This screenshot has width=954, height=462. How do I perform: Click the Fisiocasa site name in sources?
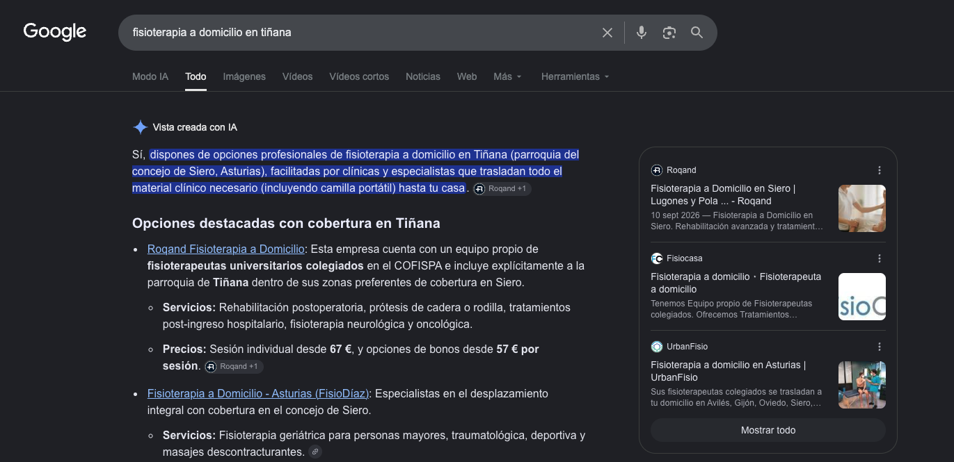point(685,258)
